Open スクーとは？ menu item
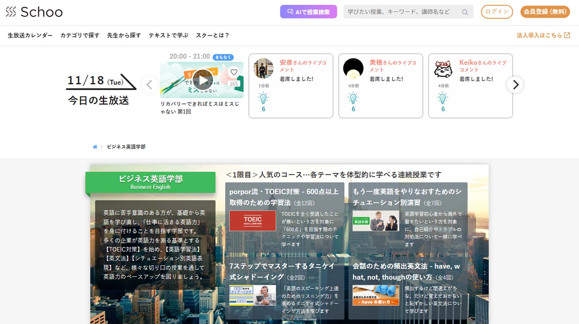The image size is (579, 324). click(x=212, y=36)
